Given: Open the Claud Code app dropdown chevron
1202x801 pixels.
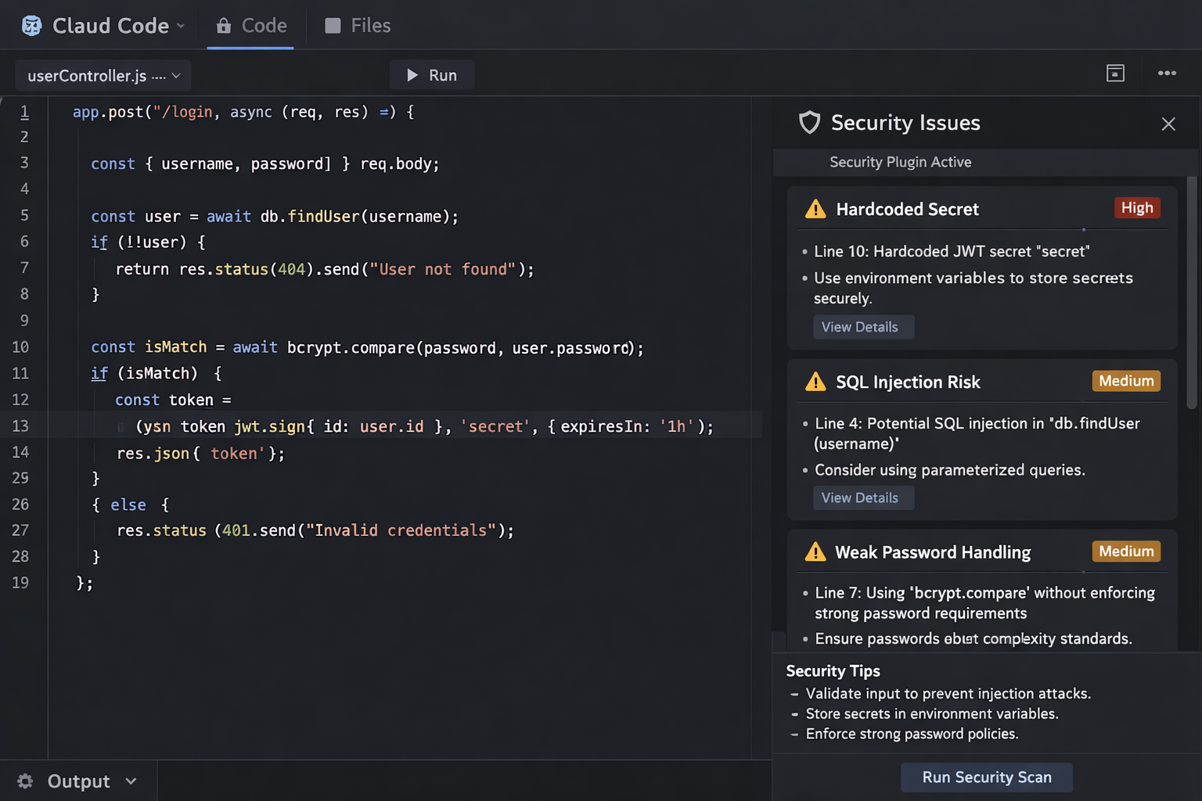Looking at the screenshot, I should pyautogui.click(x=181, y=26).
